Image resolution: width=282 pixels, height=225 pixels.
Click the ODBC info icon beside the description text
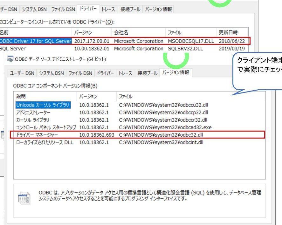pos(24,198)
